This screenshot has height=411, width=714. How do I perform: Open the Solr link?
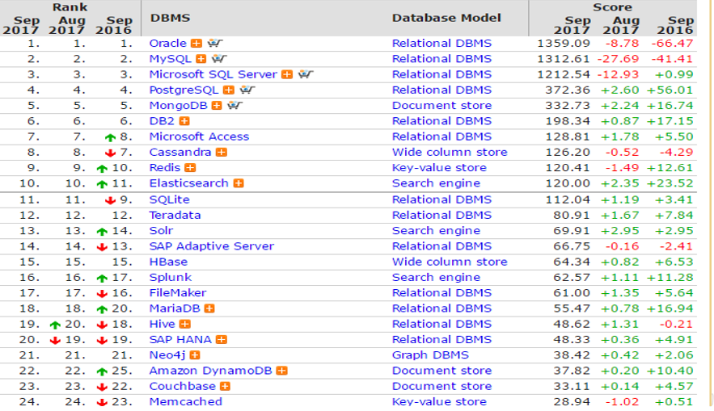click(161, 230)
